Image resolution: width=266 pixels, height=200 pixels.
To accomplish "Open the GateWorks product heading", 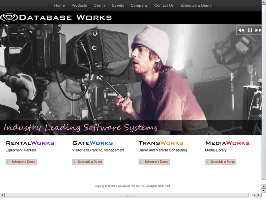I will click(x=93, y=143).
